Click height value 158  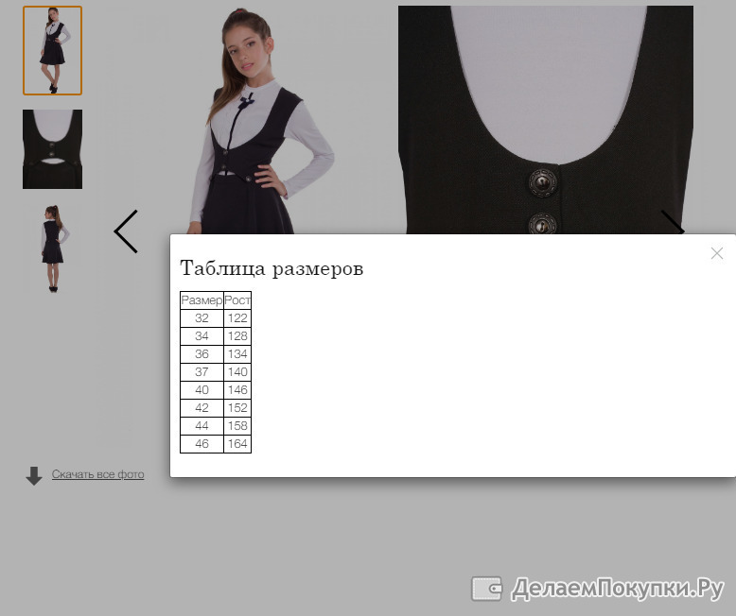pos(237,426)
